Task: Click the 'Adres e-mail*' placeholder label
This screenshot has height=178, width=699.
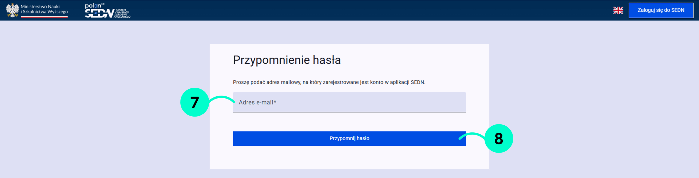Action: [256, 102]
